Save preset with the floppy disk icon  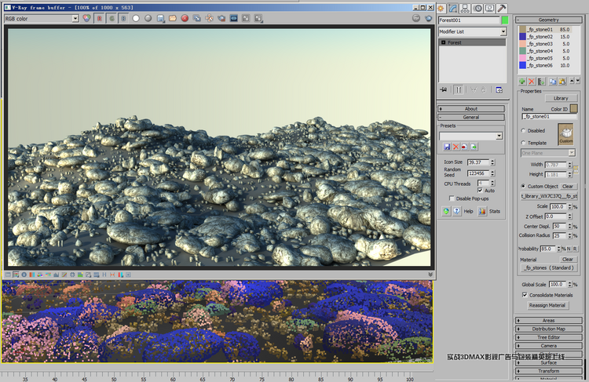[x=447, y=147]
